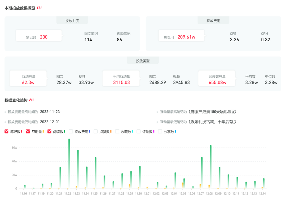Click the tallest green bar at 11.22
286x204 pixels.
(x=69, y=163)
